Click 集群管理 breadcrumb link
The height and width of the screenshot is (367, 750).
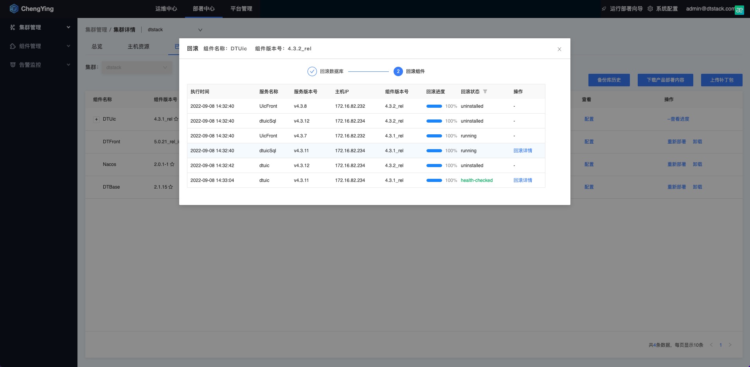tap(96, 30)
